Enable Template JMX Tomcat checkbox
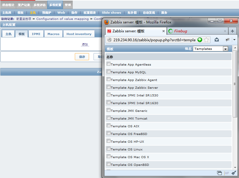This screenshot has height=178, width=239. (x=108, y=118)
